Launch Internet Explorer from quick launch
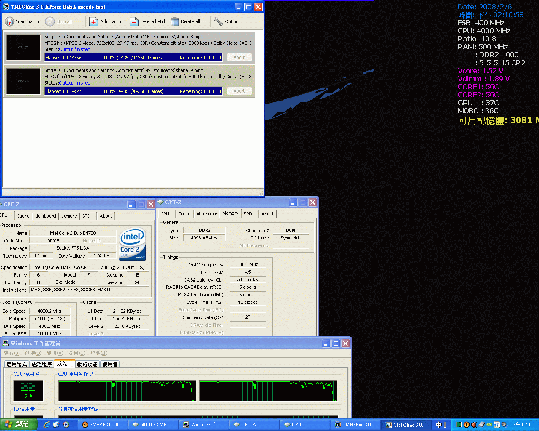The image size is (539, 431). coord(47,425)
